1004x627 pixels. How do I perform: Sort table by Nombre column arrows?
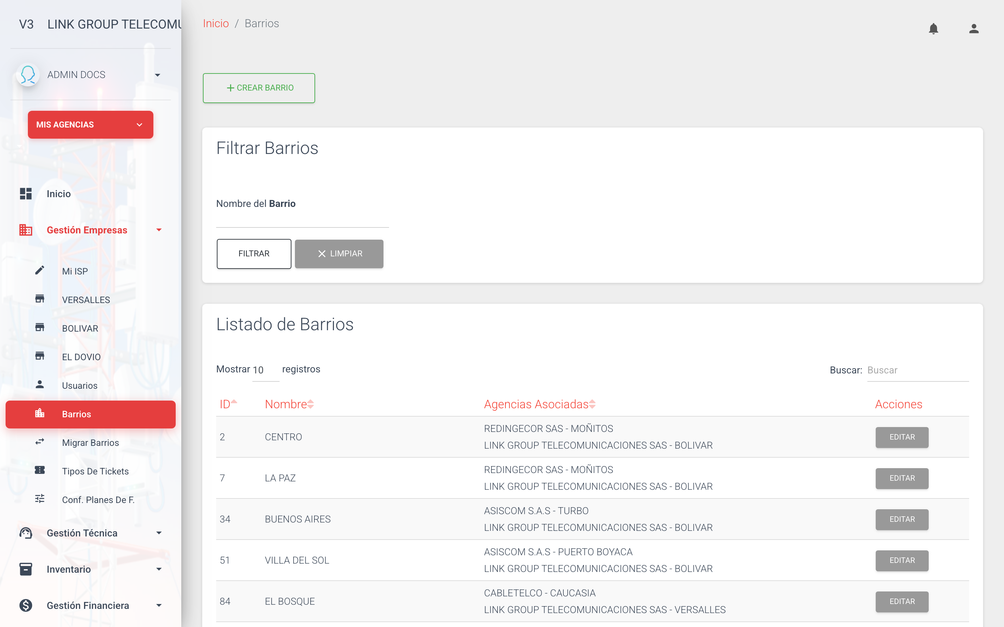click(310, 404)
